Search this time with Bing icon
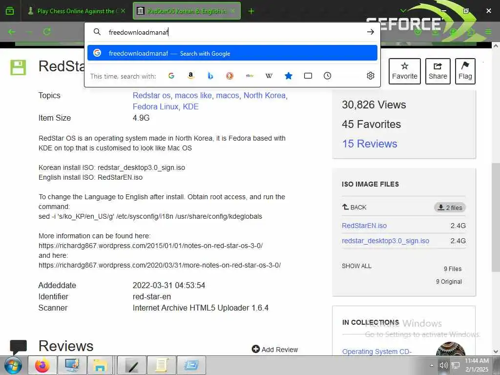 210,76
